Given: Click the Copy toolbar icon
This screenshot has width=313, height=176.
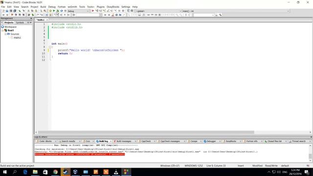Looking at the screenshot, I should (x=32, y=11).
